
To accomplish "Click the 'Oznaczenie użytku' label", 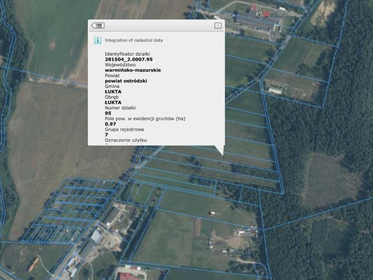I will click(126, 140).
